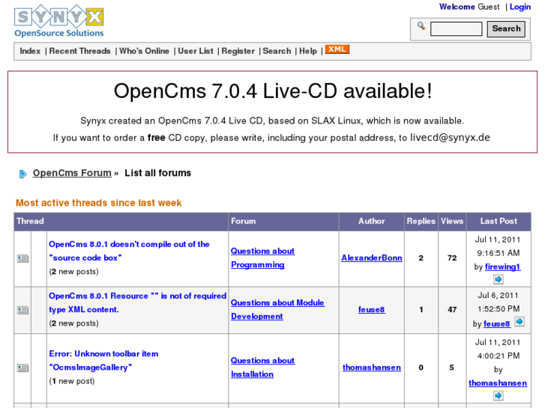Screen dimensions: 545x408
Task: Open thread 'Error: Unknown toolbar item OcmsImageGallery'
Action: tap(103, 360)
